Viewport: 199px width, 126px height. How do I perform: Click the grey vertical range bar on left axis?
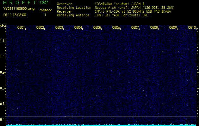pos(6,72)
